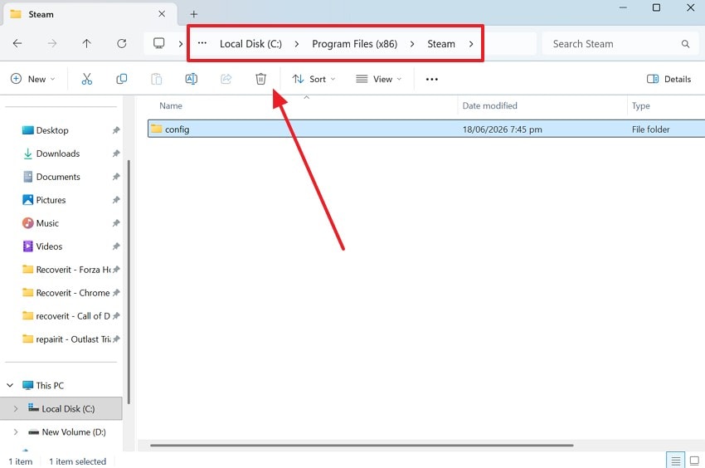The image size is (705, 468).
Task: Collapse the This PC tree node
Action: 10,385
